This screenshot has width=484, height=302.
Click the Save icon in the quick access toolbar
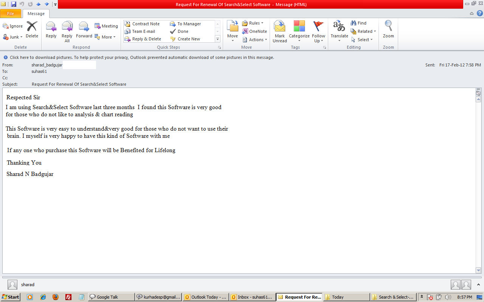(x=14, y=4)
